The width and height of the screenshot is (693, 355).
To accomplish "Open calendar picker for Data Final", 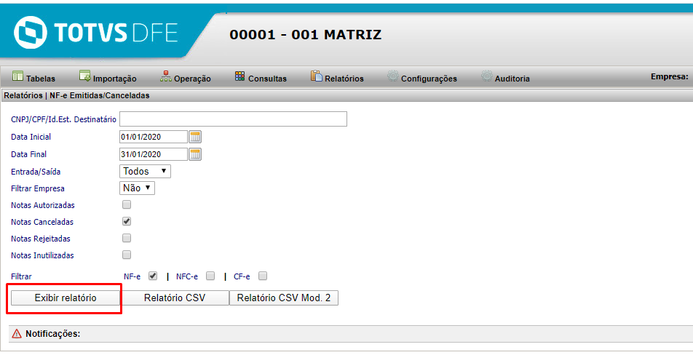I will (195, 154).
